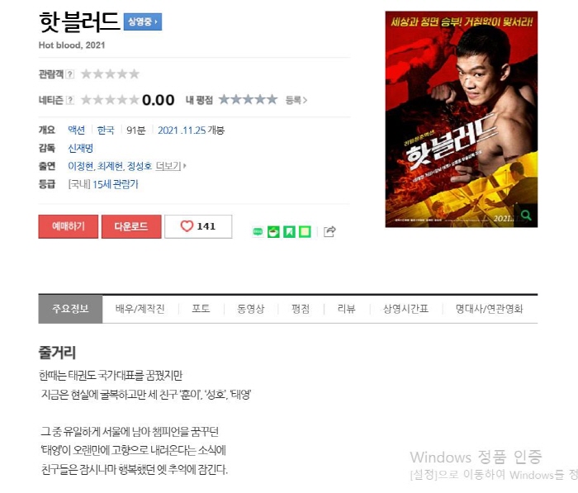
Task: Open the 상영중 now-showing badge
Action: (x=143, y=21)
